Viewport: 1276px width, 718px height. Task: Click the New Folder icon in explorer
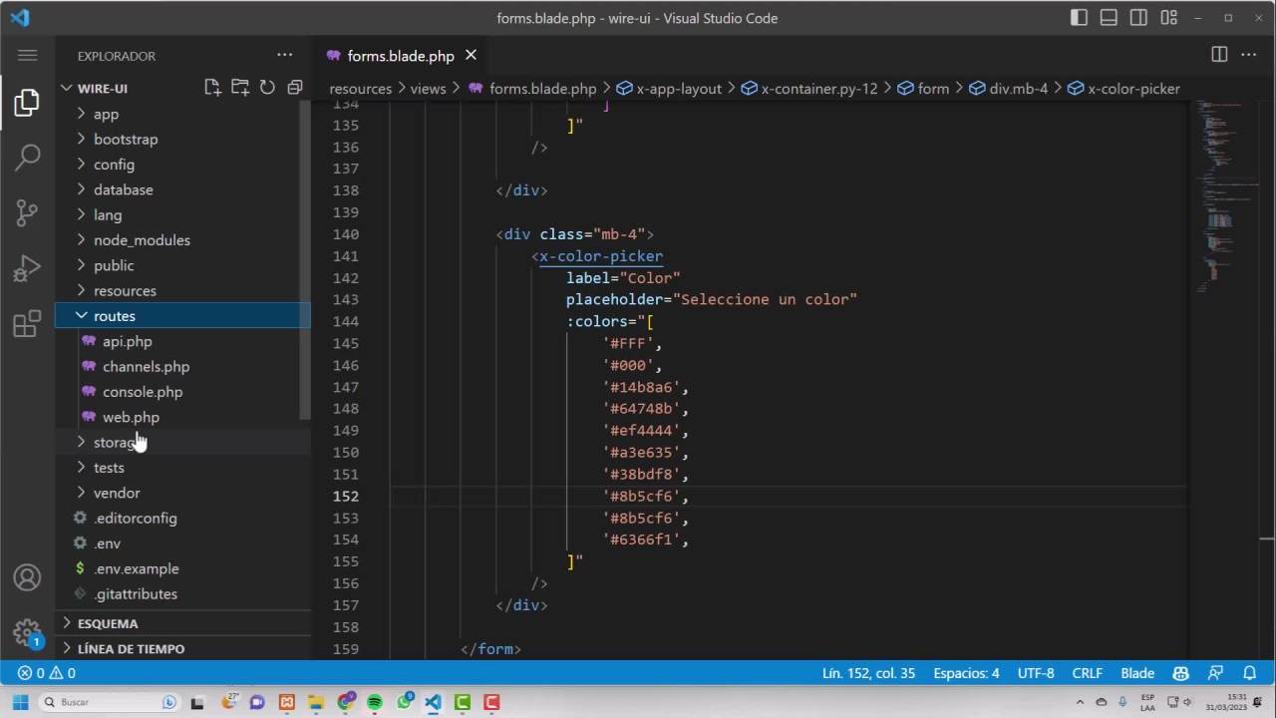pos(240,88)
